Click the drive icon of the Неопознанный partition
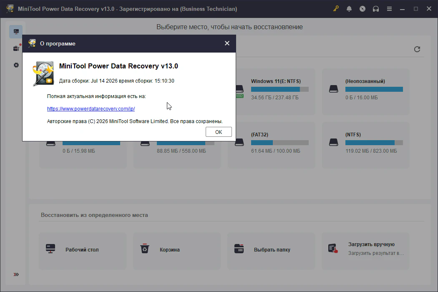 point(334,89)
